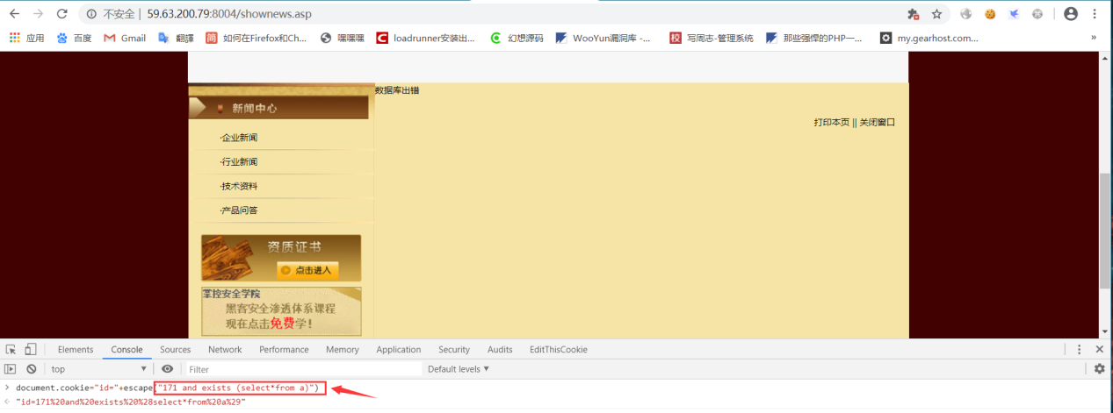Show the console sidebar icon
Image resolution: width=1113 pixels, height=413 pixels.
pos(11,369)
